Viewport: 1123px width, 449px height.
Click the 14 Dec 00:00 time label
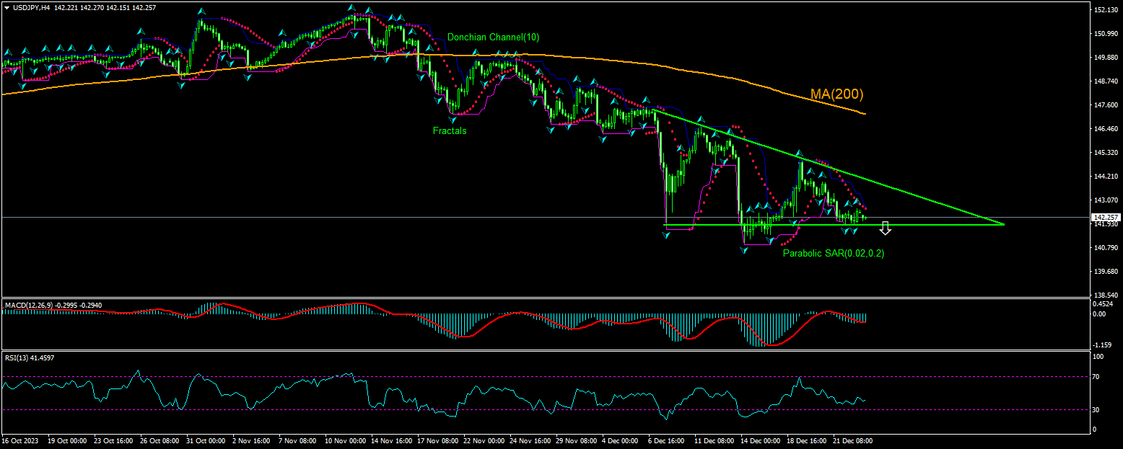coord(760,440)
